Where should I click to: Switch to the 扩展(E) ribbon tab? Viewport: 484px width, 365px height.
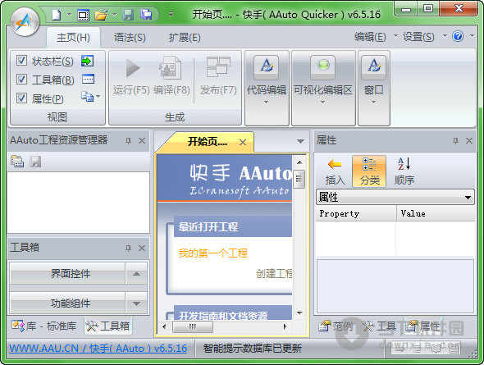pos(185,38)
